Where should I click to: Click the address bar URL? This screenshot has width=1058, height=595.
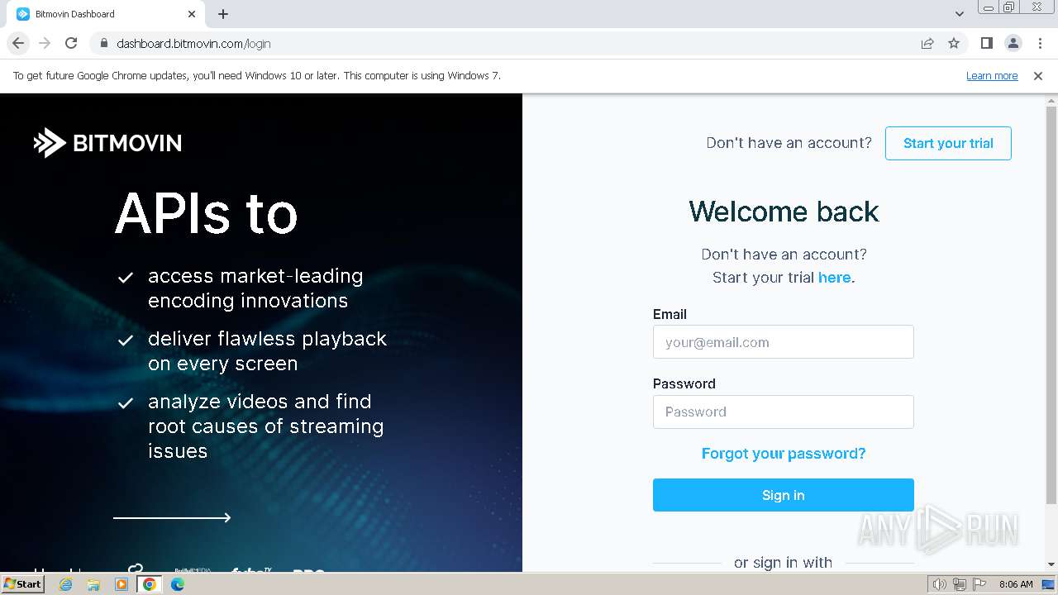(x=193, y=44)
